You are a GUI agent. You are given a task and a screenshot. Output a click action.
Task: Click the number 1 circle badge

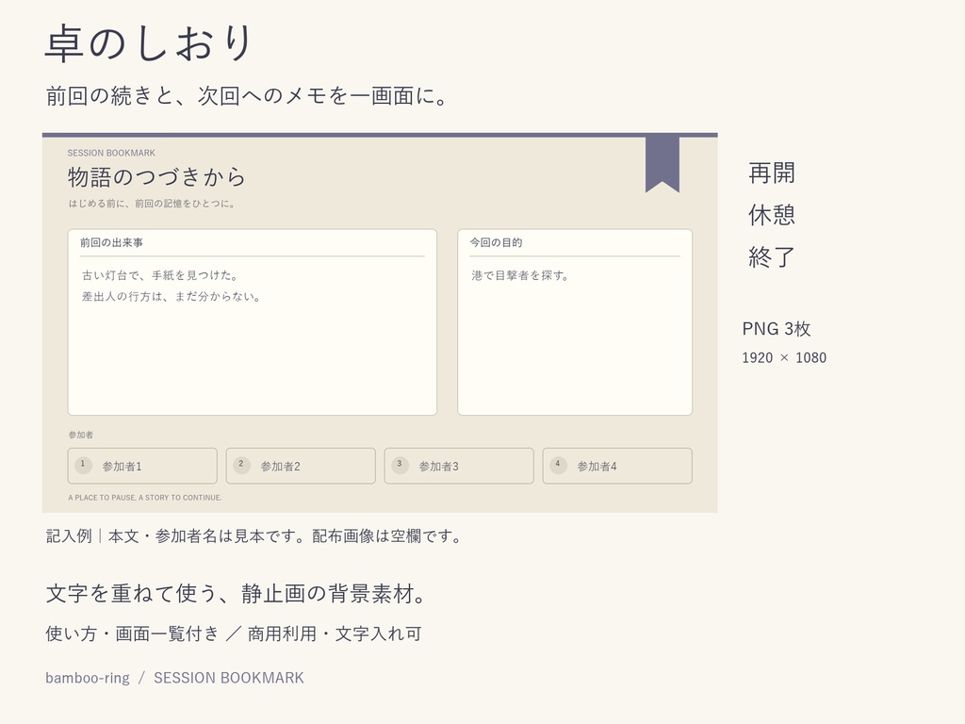point(83,464)
